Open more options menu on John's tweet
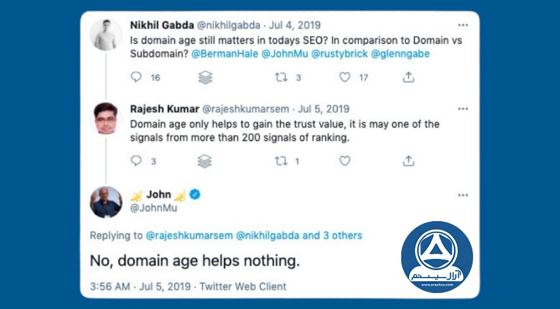This screenshot has height=309, width=560. point(462,195)
